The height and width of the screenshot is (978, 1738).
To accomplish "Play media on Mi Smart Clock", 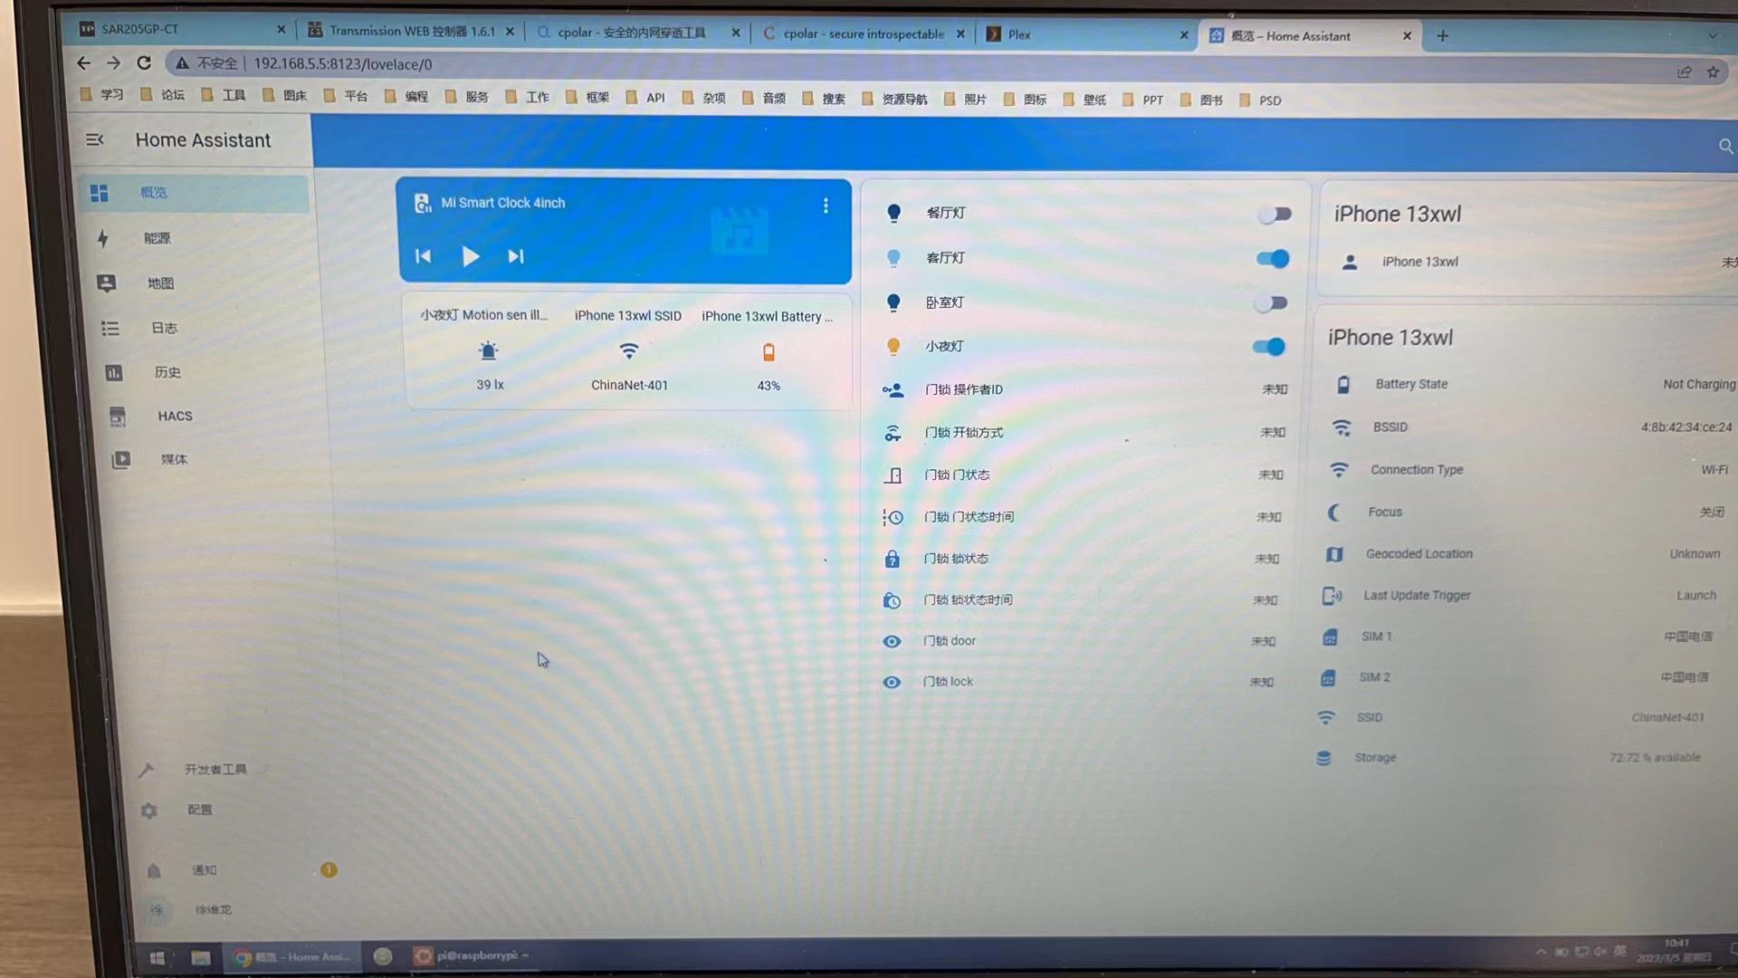I will (470, 256).
